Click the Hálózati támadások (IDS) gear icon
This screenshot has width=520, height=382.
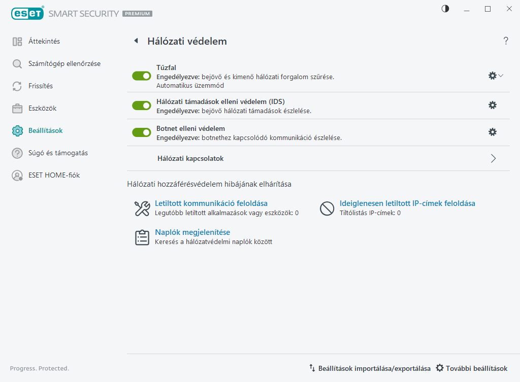pos(492,105)
